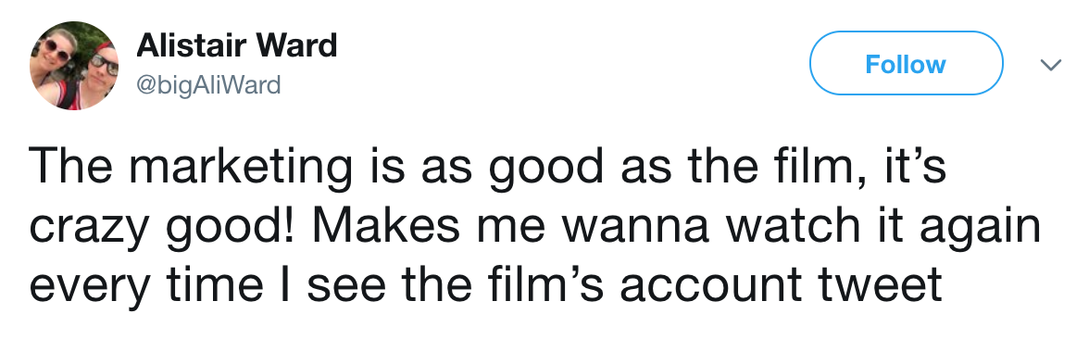Open Alistair Ward's profile picture
This screenshot has width=1089, height=339.
click(x=74, y=65)
